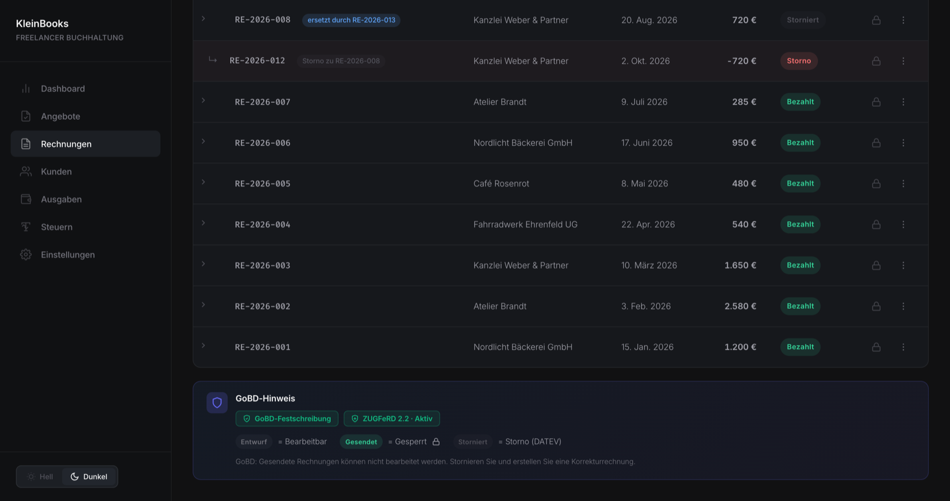950x501 pixels.
Task: Expand row RE-2026-005
Action: tap(204, 182)
